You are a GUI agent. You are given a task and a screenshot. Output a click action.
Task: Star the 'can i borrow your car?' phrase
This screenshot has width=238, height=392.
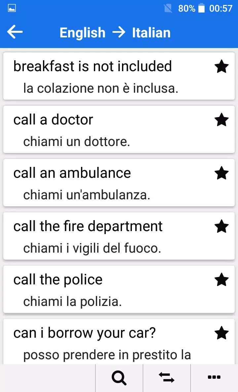(221, 333)
